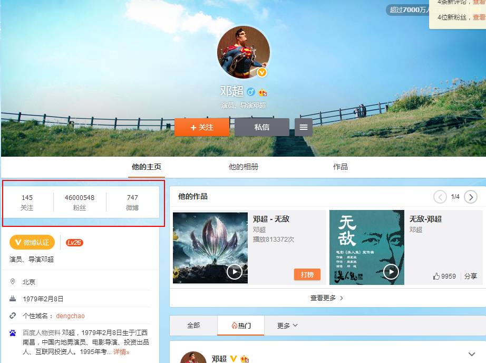This screenshot has width=486, height=363.
Task: Play the 邓超 - 无敌 mermaid video
Action: (x=235, y=272)
